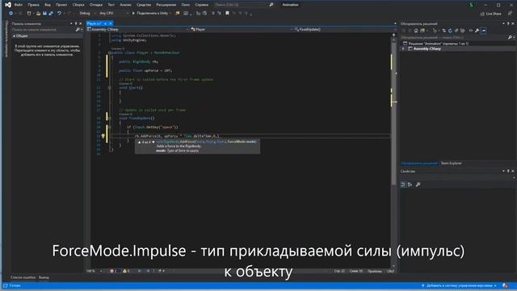Image resolution: width=517 pixels, height=291 pixels.
Task: Click the Save toolbar icon
Action: [44, 13]
